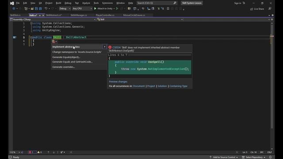283x159 pixels.
Task: Open the Skill class navigation dropdown
Action: [140, 19]
